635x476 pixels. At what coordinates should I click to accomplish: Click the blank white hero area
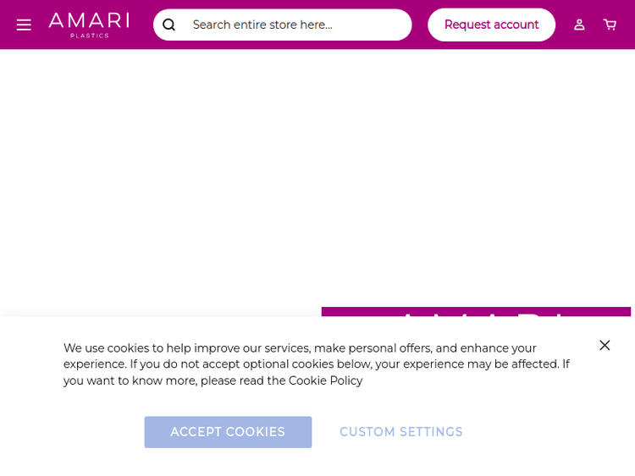tap(317, 169)
